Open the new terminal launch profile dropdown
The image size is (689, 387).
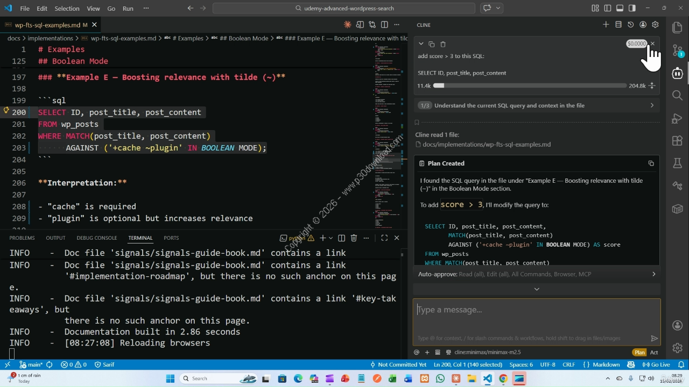tap(331, 238)
